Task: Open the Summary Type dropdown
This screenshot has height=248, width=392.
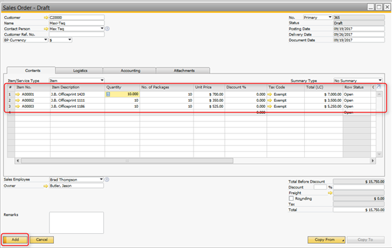Action: 380,80
